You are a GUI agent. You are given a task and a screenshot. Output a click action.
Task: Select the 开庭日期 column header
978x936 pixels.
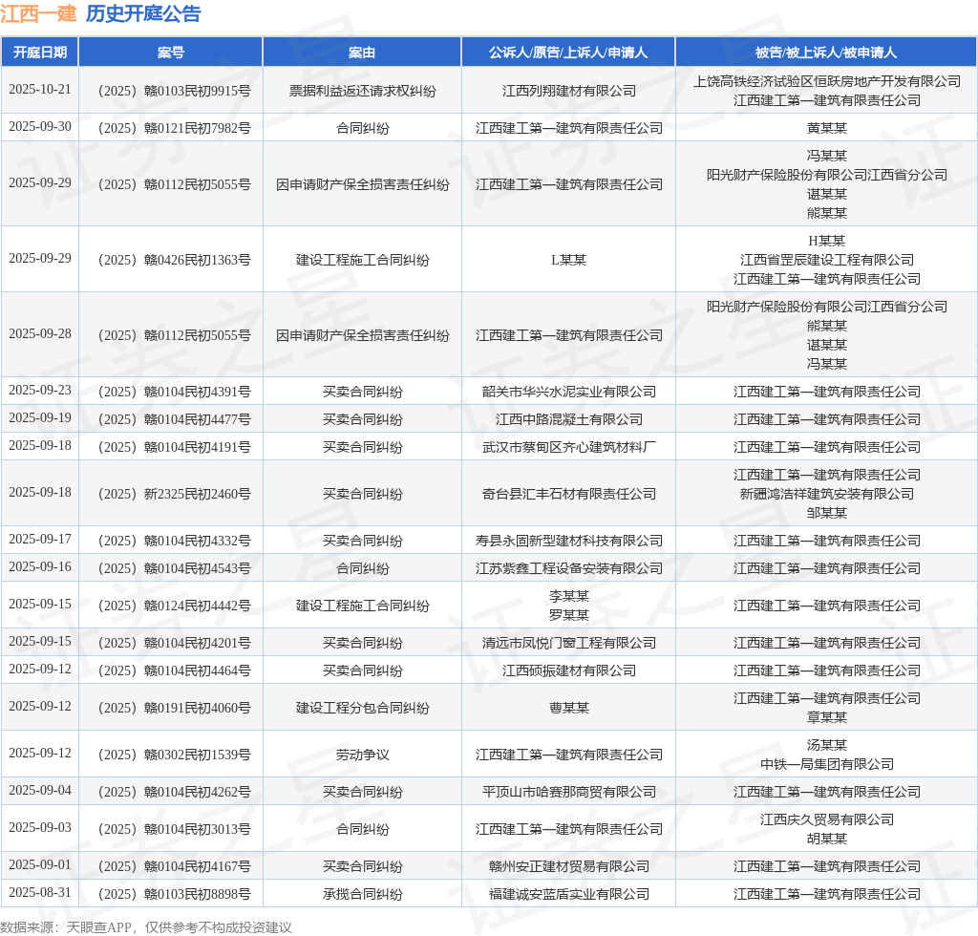[40, 53]
